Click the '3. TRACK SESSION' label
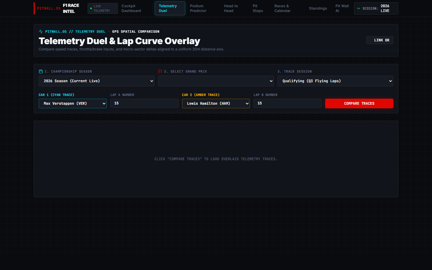Screen dimensions: 432x270 tap(295, 71)
